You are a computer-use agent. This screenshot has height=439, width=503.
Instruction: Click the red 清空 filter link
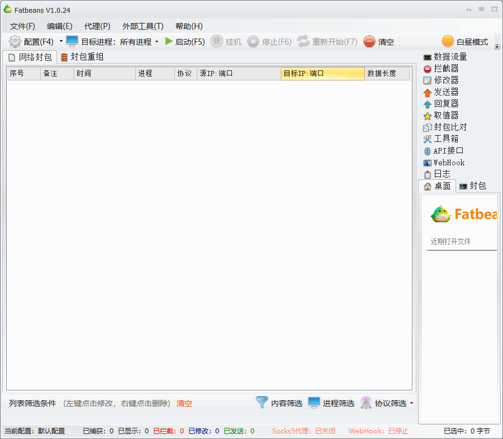[x=184, y=403]
